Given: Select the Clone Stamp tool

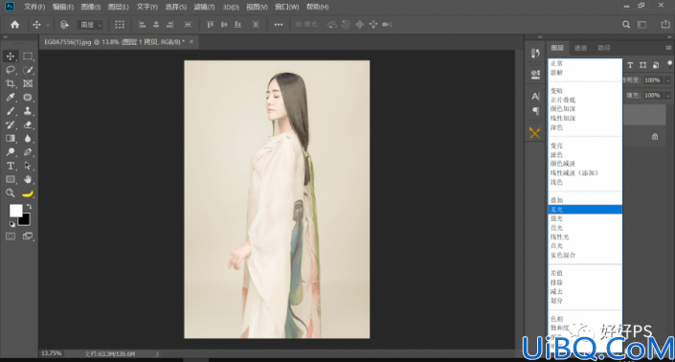Looking at the screenshot, I should (x=28, y=111).
